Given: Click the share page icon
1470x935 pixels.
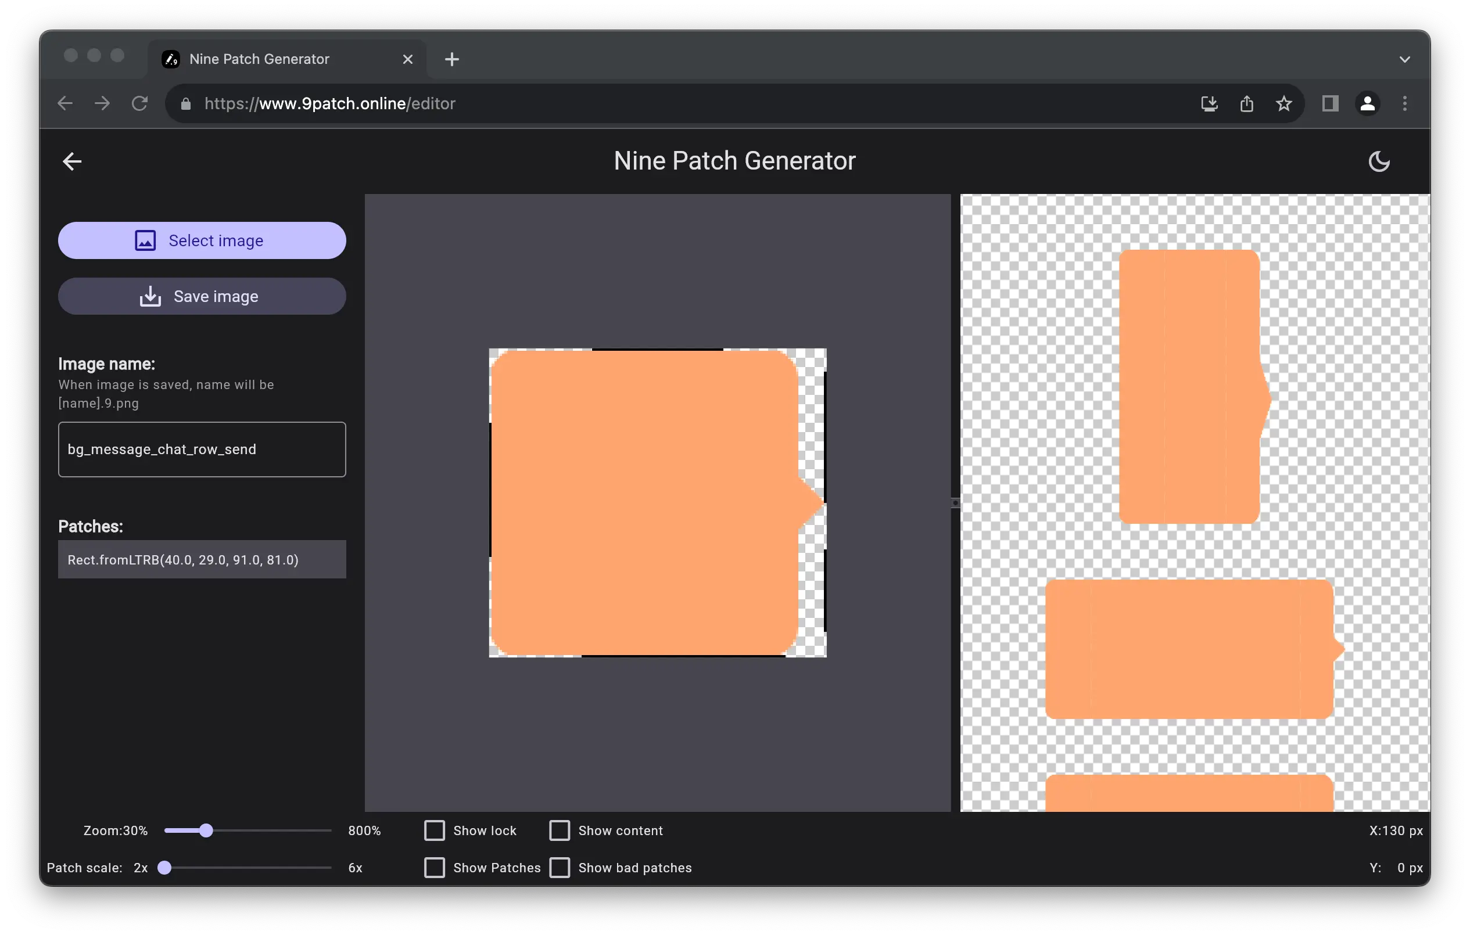Looking at the screenshot, I should (x=1246, y=104).
